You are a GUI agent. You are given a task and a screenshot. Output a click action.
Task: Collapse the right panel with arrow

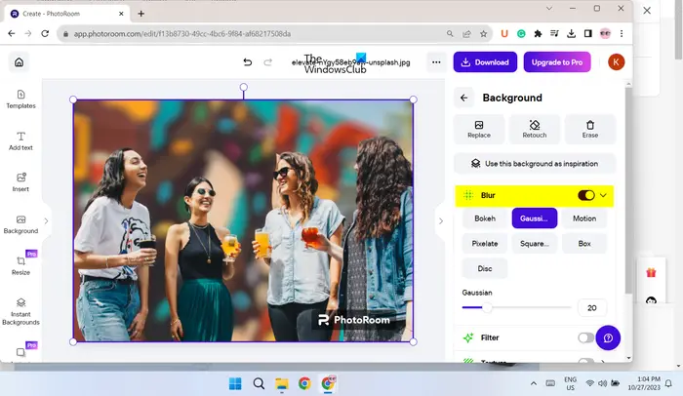coord(441,221)
